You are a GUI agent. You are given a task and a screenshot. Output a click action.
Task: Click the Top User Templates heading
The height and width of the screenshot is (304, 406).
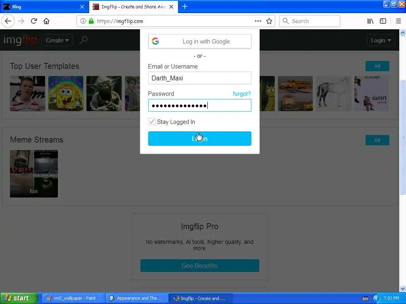tap(44, 66)
